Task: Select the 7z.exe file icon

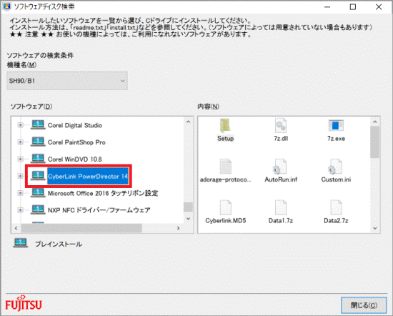Action: coord(336,126)
